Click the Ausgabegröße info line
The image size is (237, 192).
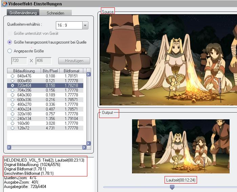pos(25,187)
